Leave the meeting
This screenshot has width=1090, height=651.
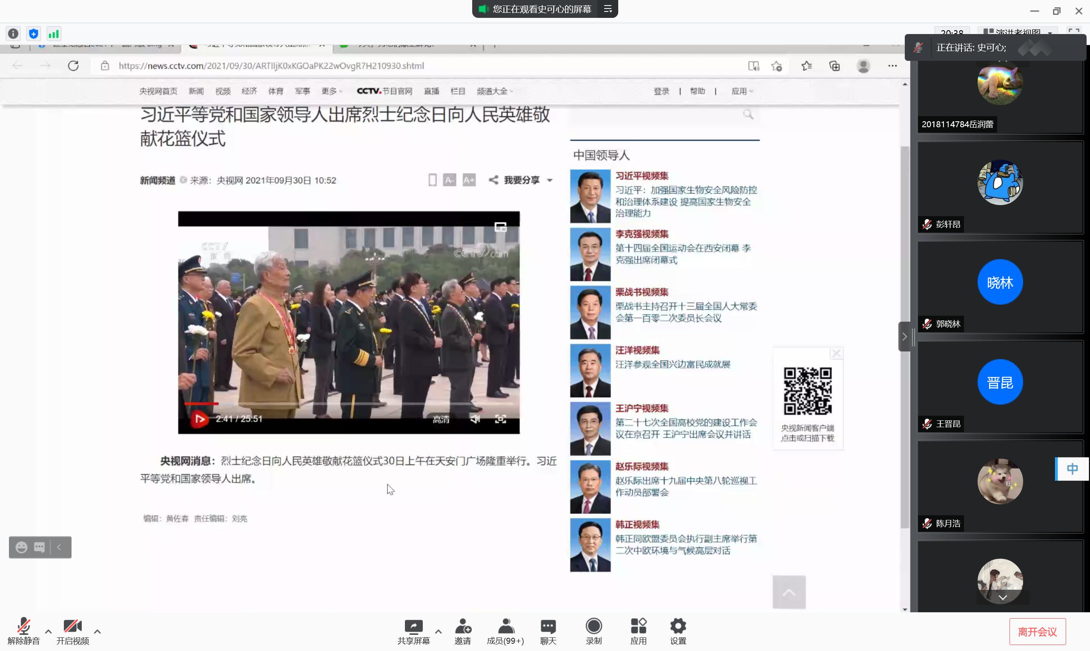(1037, 632)
